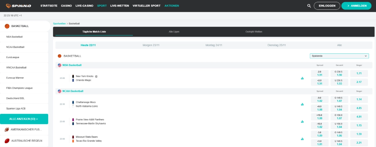The width and height of the screenshot is (376, 147).
Task: Click the Anmelden signup button
Action: [x=357, y=6]
